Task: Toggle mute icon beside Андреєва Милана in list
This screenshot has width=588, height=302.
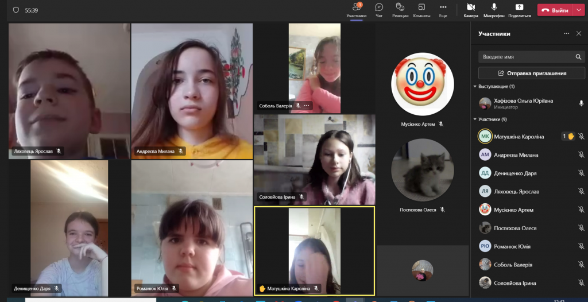Action: coord(581,155)
